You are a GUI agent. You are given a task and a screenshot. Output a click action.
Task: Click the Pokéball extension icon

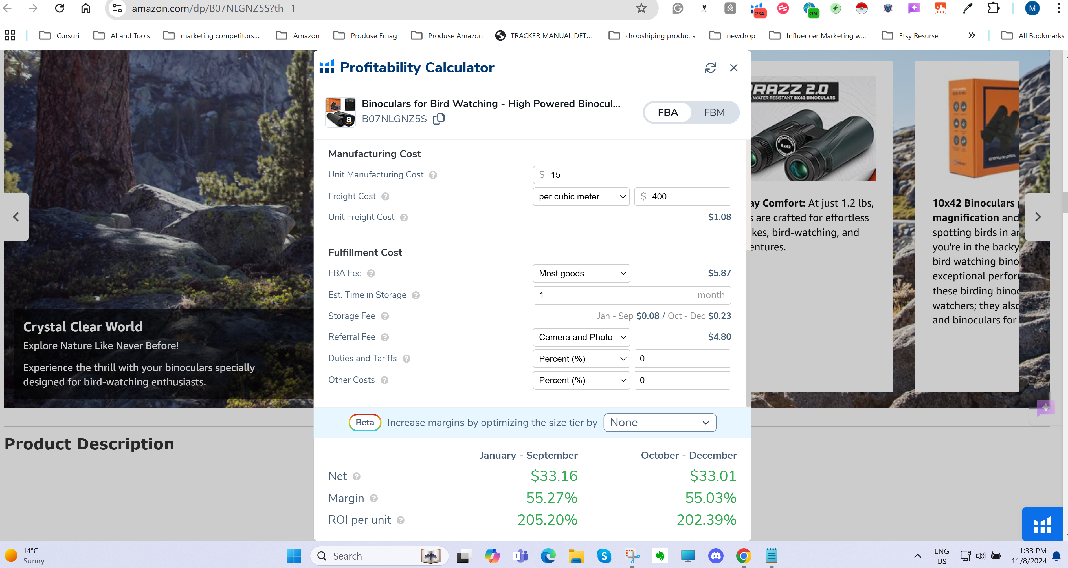862,8
